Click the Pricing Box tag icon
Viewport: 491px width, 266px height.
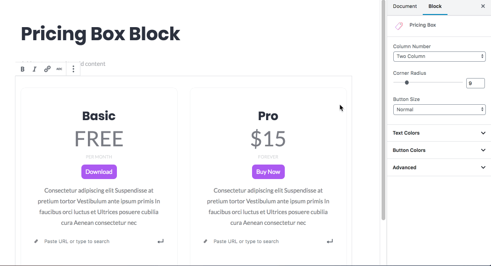click(399, 26)
